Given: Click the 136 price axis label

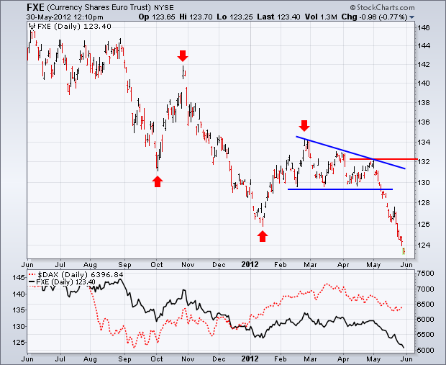Looking at the screenshot, I should (x=424, y=122).
